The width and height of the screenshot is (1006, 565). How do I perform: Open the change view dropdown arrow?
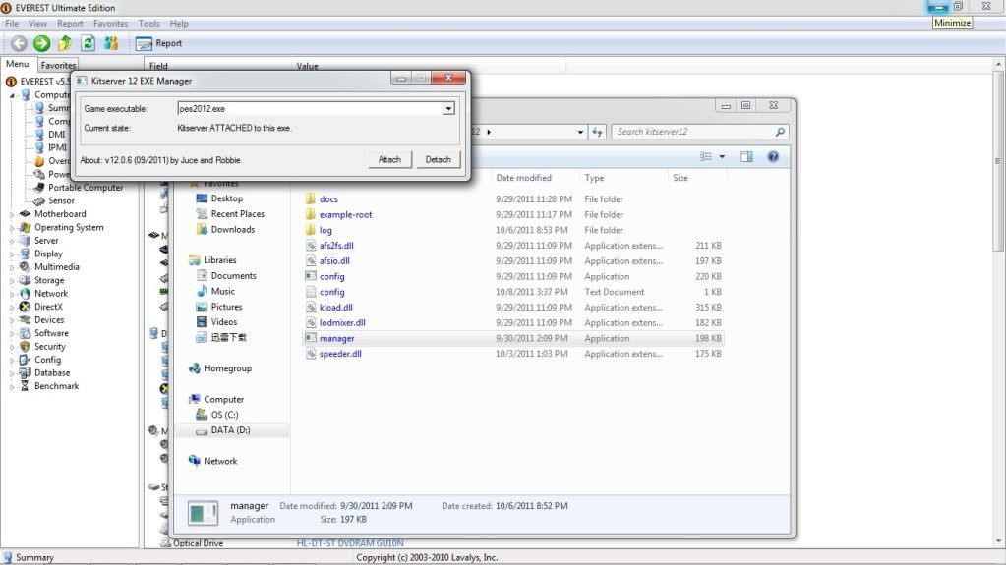click(x=722, y=157)
